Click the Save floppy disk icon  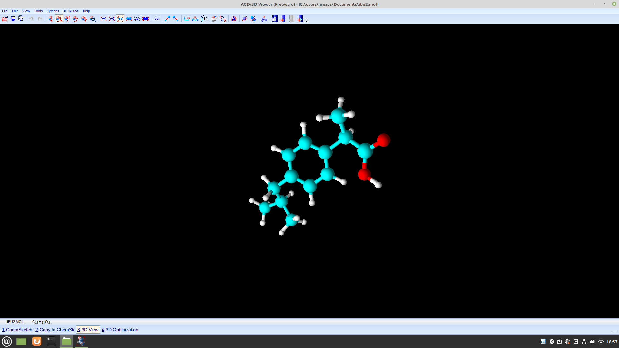pyautogui.click(x=13, y=19)
